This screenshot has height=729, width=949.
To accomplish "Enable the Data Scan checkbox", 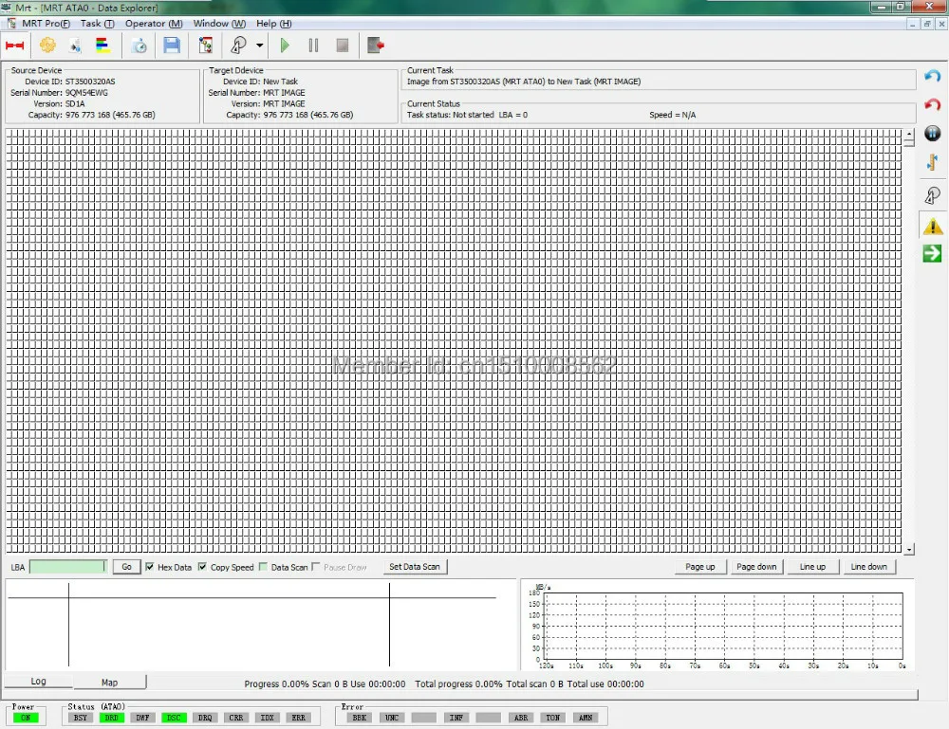I will click(263, 567).
